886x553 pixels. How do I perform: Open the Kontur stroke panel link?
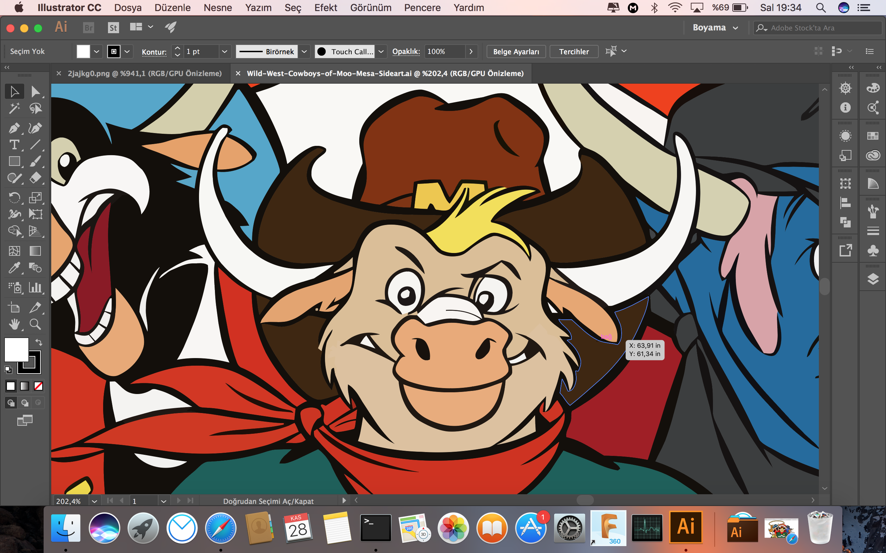tap(154, 52)
